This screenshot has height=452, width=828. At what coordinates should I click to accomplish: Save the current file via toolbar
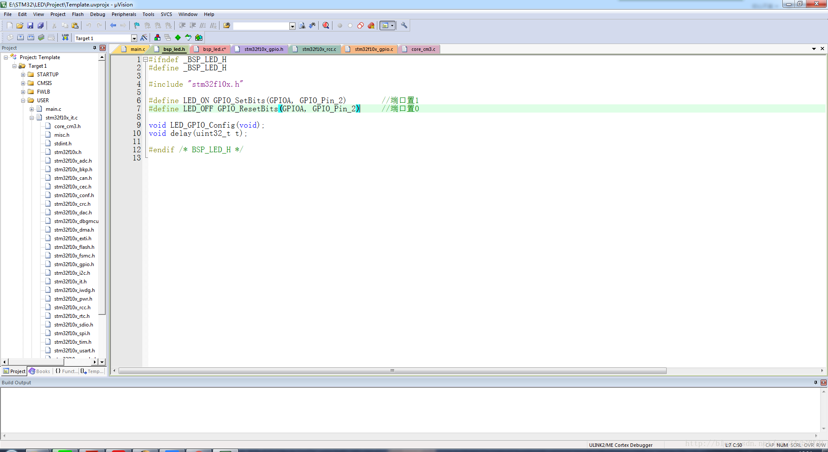coord(30,25)
